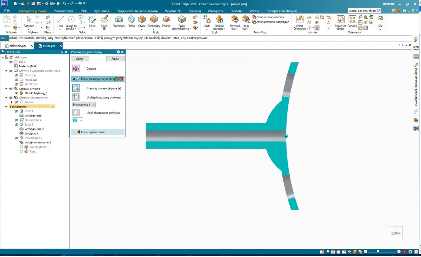This screenshot has height=257, width=421.
Task: Switch to the Symulacja ribbon tab
Action: point(102,11)
